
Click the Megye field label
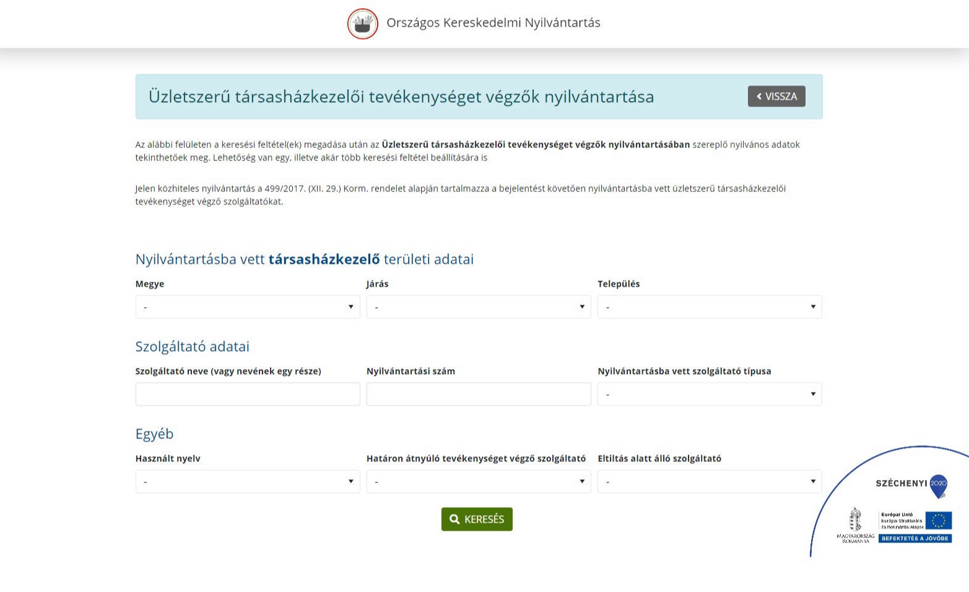(150, 284)
